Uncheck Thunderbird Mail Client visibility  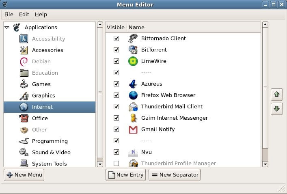coord(116,106)
